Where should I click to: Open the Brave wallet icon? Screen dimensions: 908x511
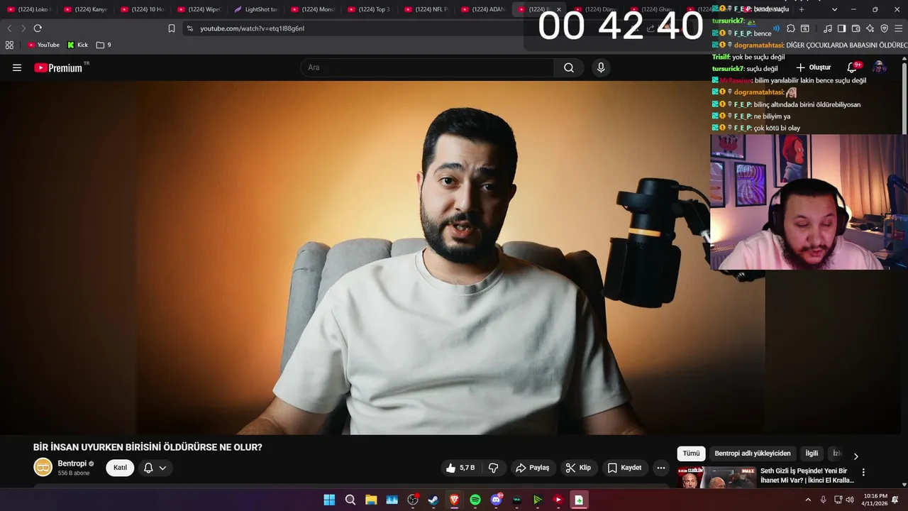tap(856, 28)
